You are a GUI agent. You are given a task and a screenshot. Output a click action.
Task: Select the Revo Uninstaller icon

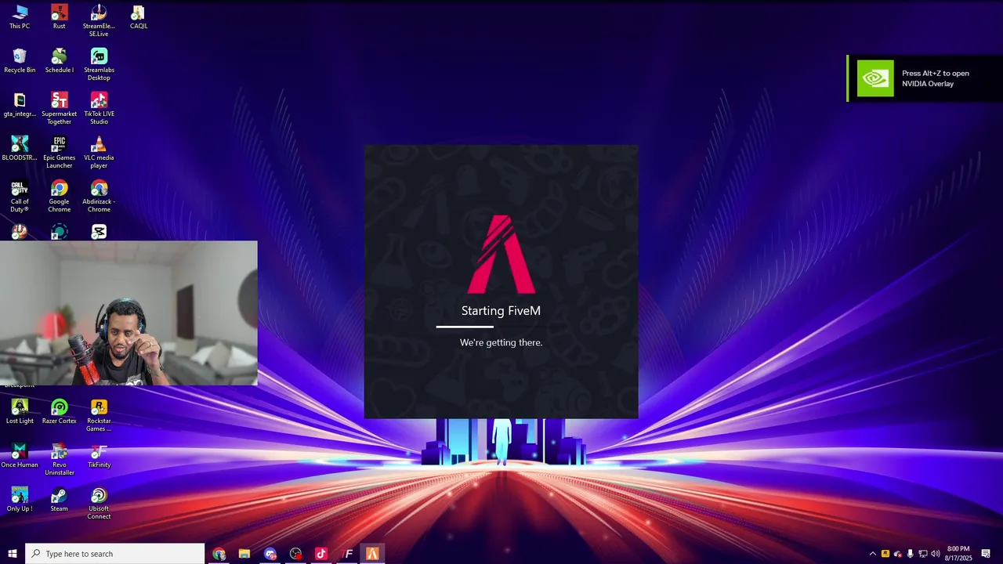tap(60, 460)
